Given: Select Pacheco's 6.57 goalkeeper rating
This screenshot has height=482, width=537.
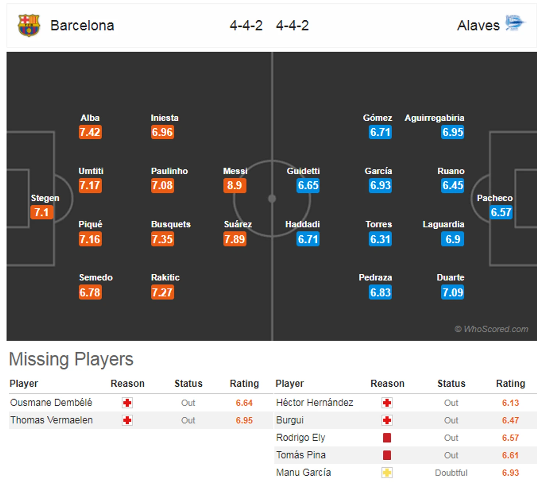Looking at the screenshot, I should (x=501, y=212).
